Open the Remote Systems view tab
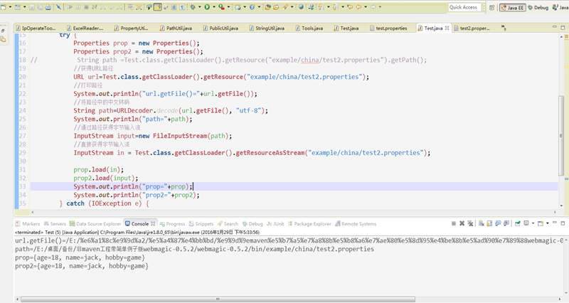 click(x=356, y=224)
